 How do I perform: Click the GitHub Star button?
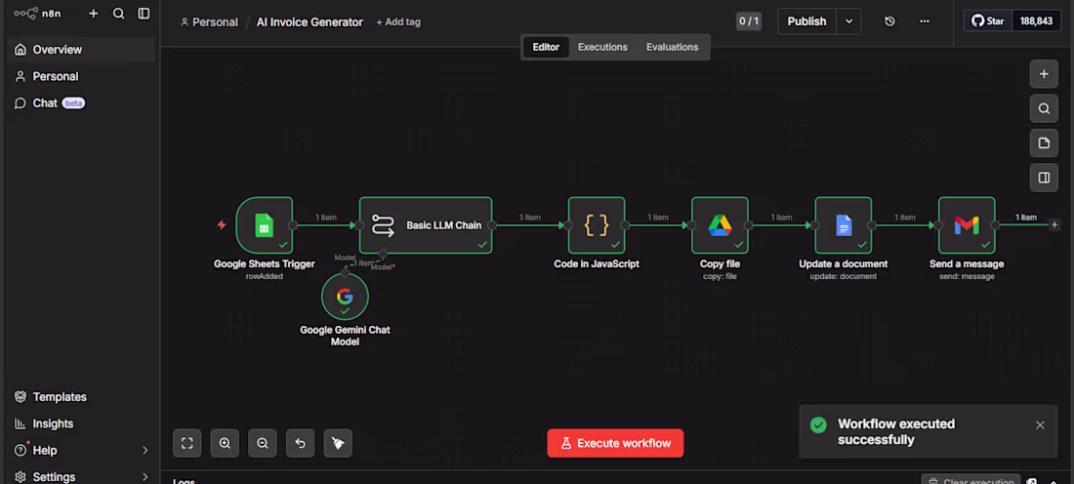(x=988, y=21)
